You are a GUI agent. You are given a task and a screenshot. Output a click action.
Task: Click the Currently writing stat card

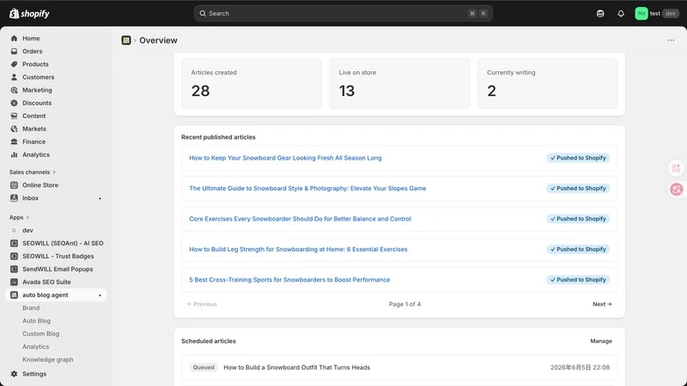click(547, 83)
